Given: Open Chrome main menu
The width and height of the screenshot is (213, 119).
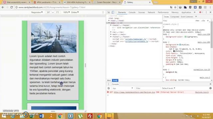Looking at the screenshot, I should pos(210,7).
